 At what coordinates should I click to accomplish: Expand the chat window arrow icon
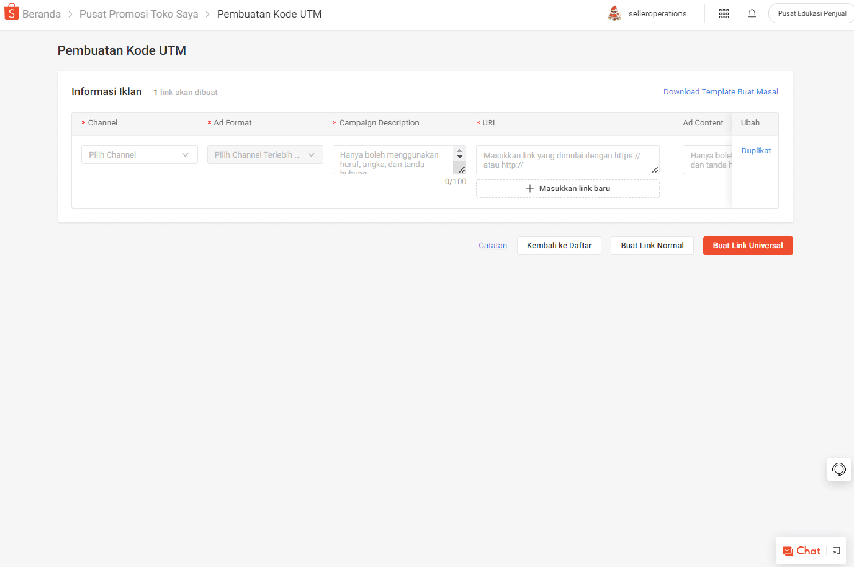click(836, 551)
